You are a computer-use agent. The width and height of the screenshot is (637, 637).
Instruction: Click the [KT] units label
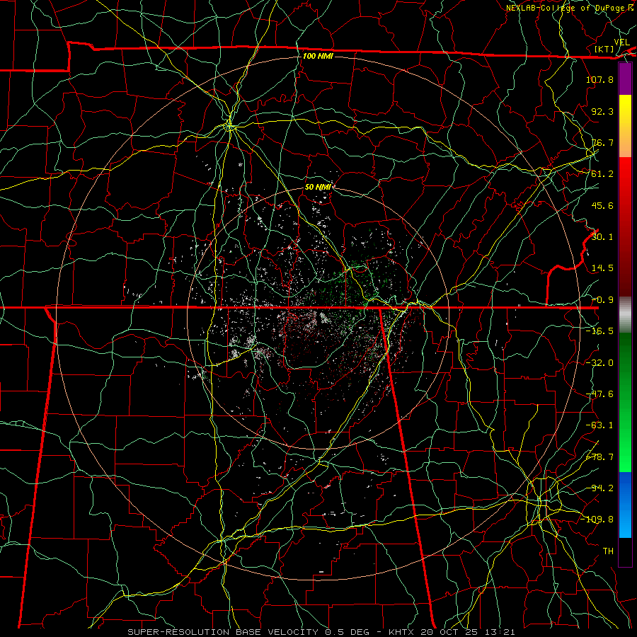coord(604,49)
